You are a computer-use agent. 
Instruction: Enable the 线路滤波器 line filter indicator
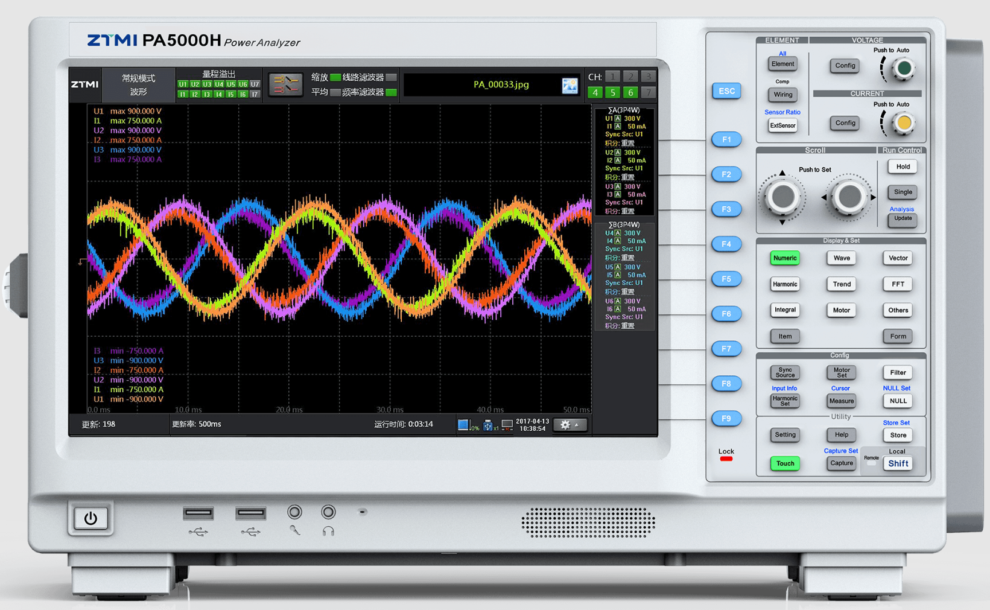[x=391, y=77]
